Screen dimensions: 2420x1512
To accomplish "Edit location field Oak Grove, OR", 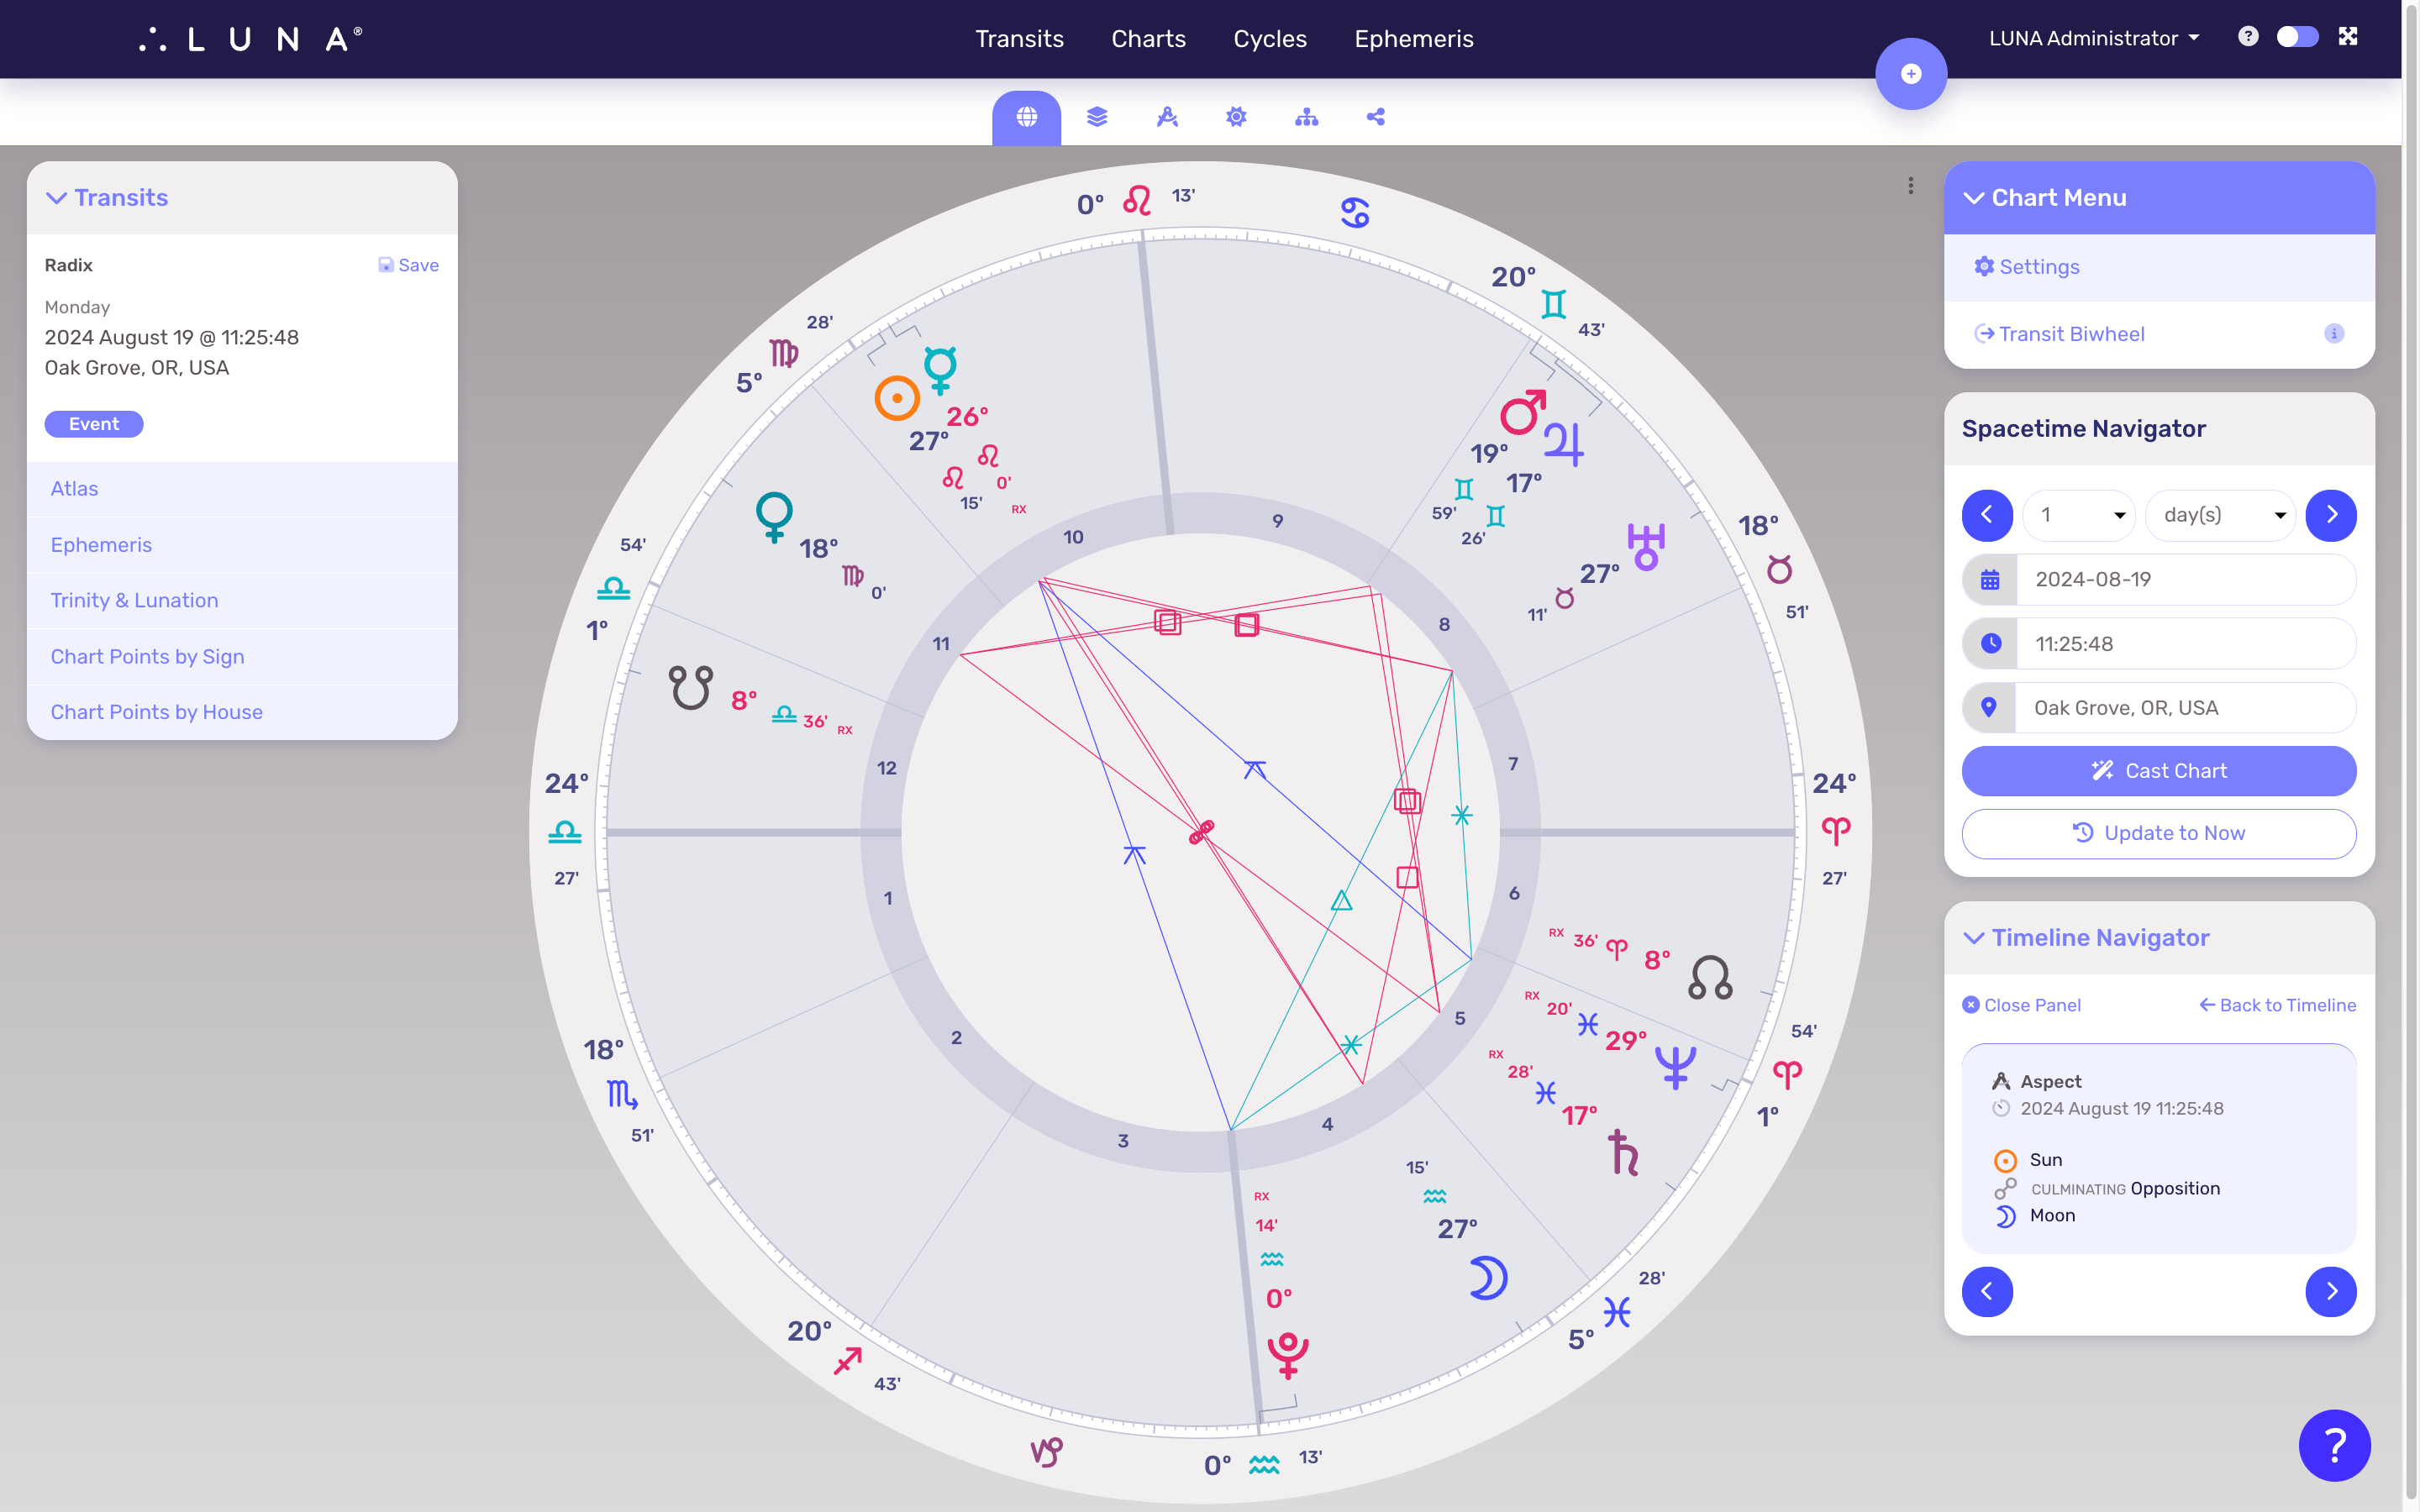I will coord(2186,708).
